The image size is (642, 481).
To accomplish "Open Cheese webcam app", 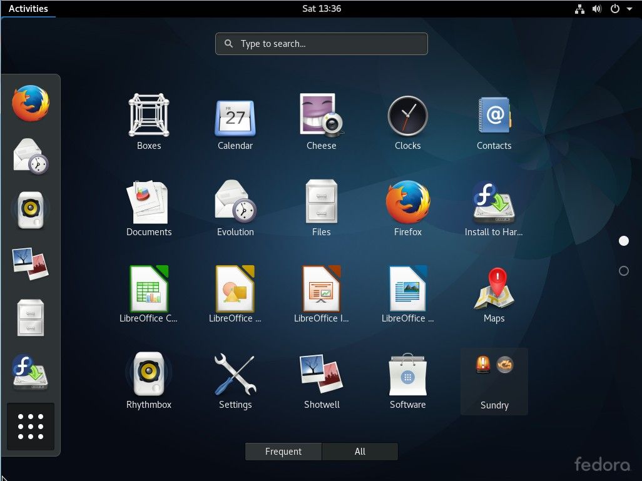I will (x=322, y=121).
